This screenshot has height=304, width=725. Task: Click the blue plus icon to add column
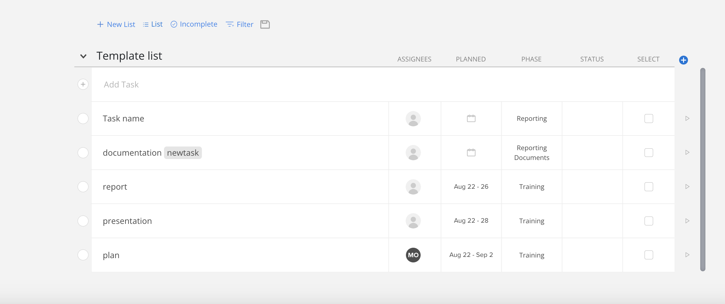click(684, 60)
